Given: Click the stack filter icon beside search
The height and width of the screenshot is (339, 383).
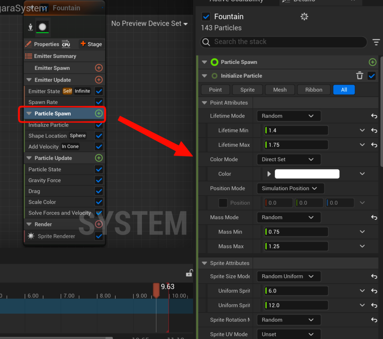Looking at the screenshot, I should (376, 42).
